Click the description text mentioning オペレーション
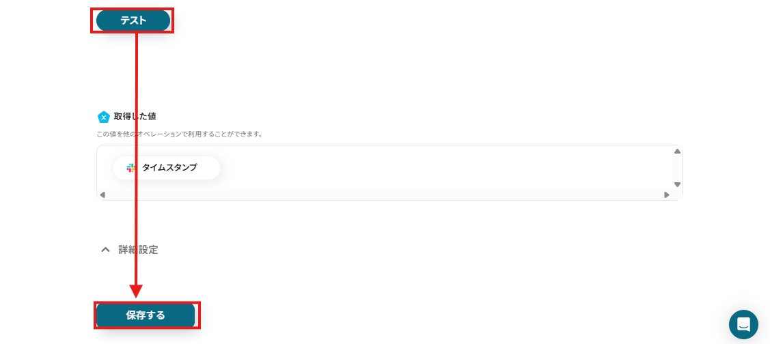Viewport: 770px width, 344px height. 180,134
